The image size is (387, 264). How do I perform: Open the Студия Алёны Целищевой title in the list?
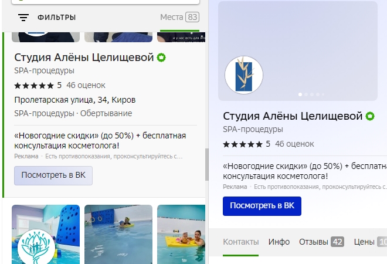tap(84, 57)
